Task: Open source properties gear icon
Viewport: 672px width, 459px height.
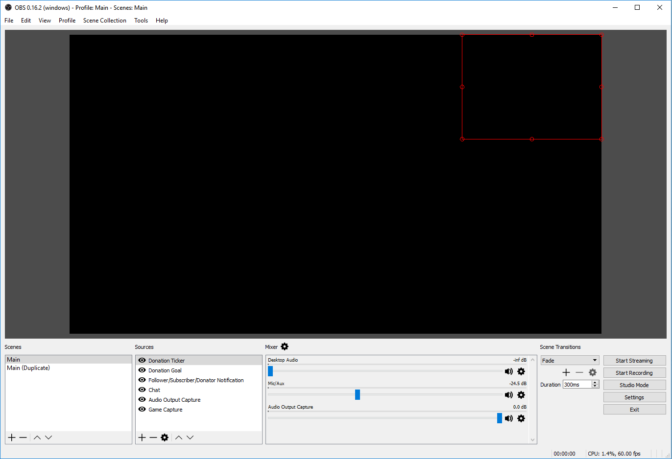Action: [x=165, y=437]
